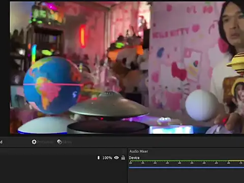This screenshot has width=244, height=183.
Task: Toggle the source lock padlock icon
Action: (x=123, y=158)
